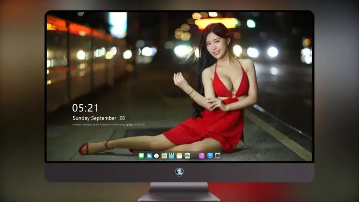
Task: Open the teal clapperboard video app
Action: [x=171, y=156]
